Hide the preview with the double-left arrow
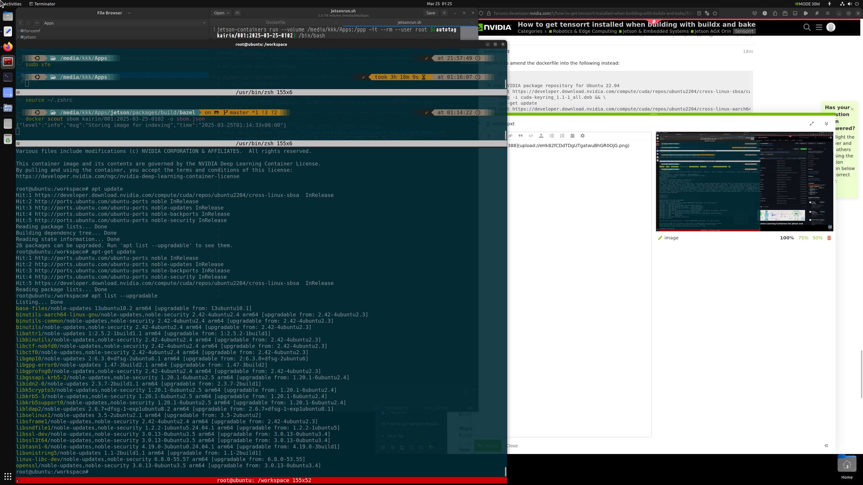Image resolution: width=863 pixels, height=485 pixels. (826, 445)
